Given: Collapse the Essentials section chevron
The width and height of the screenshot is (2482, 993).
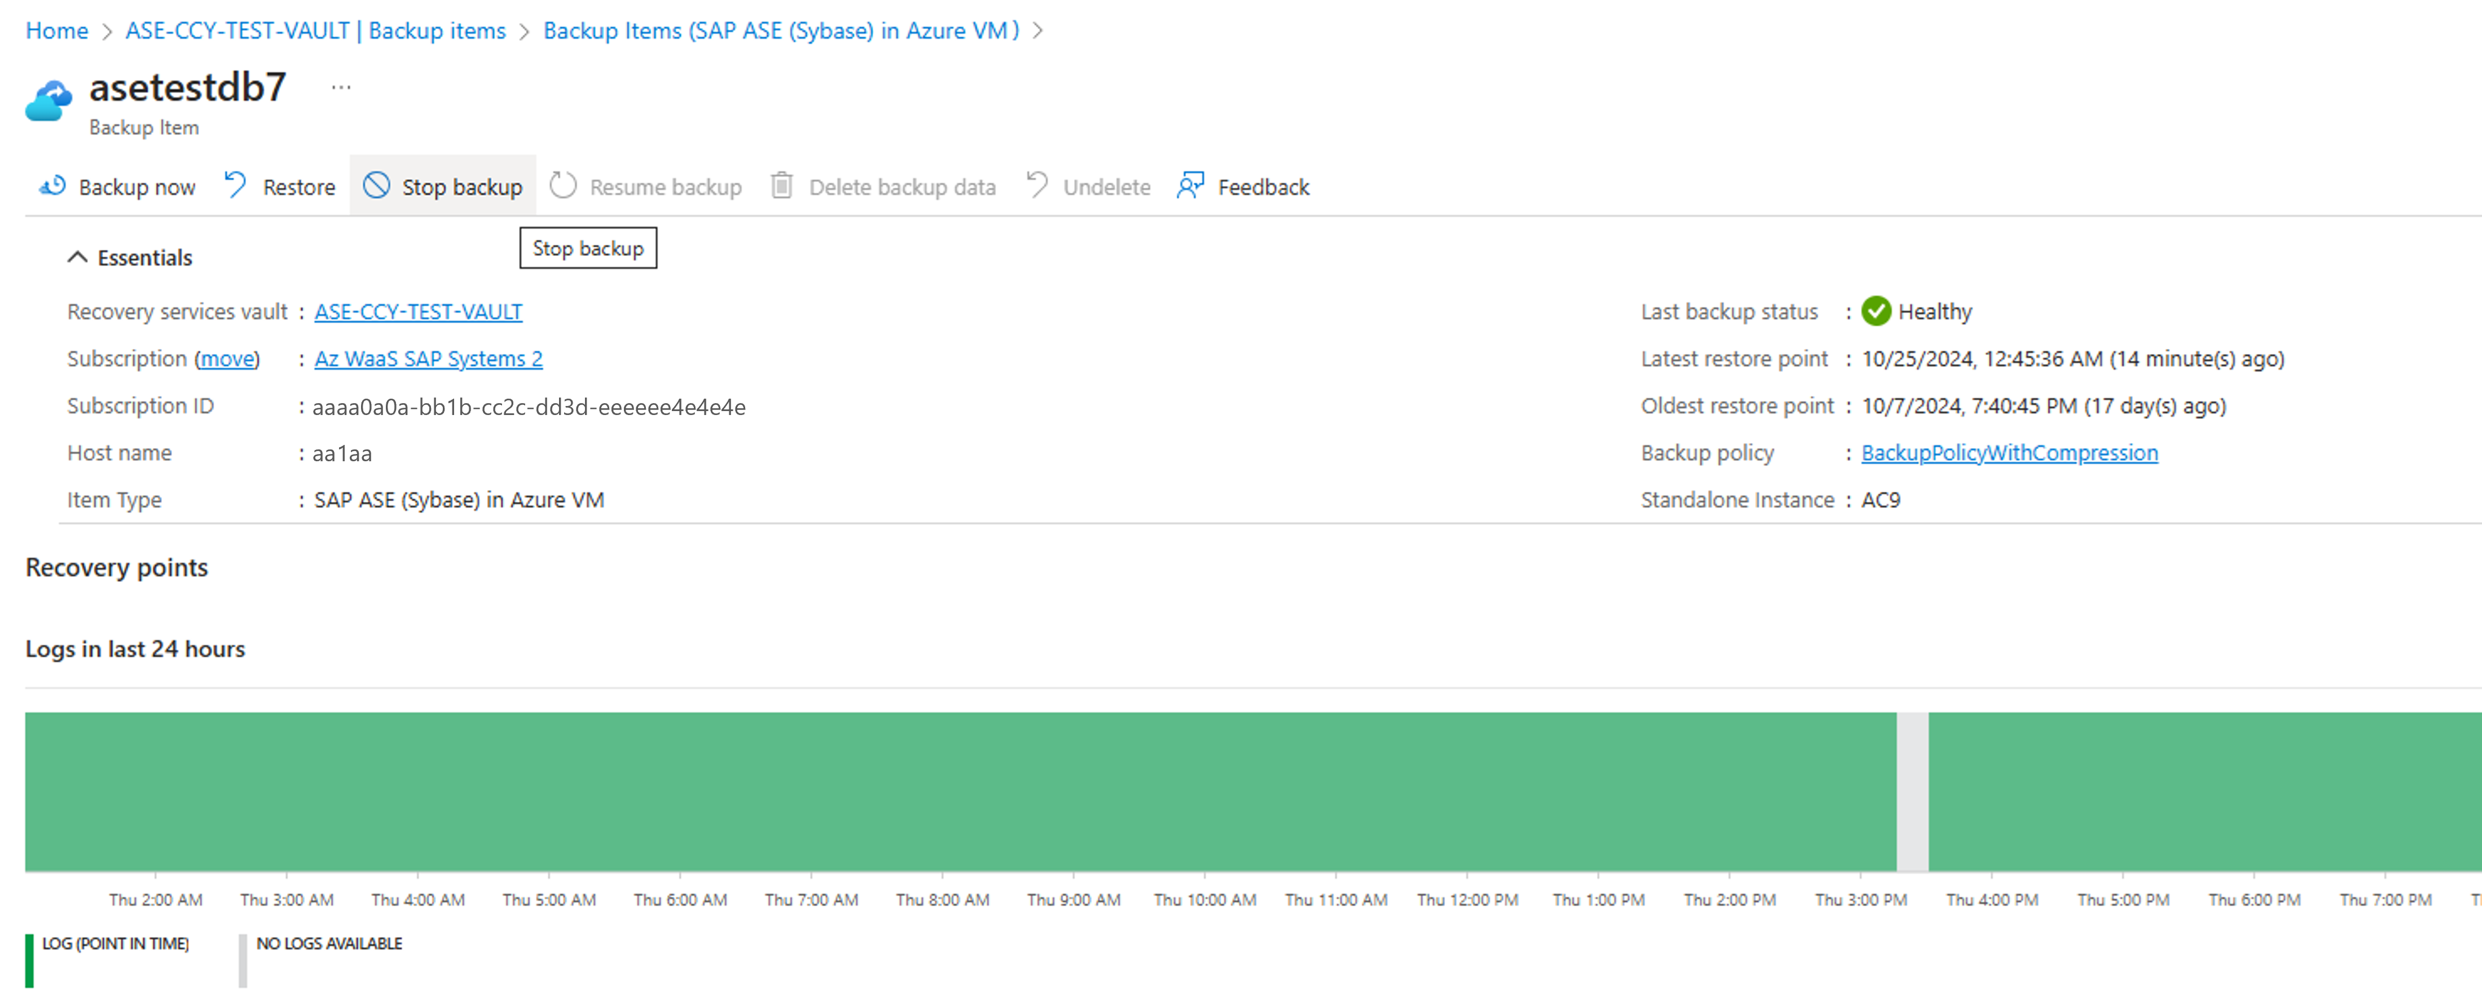Looking at the screenshot, I should click(x=77, y=257).
